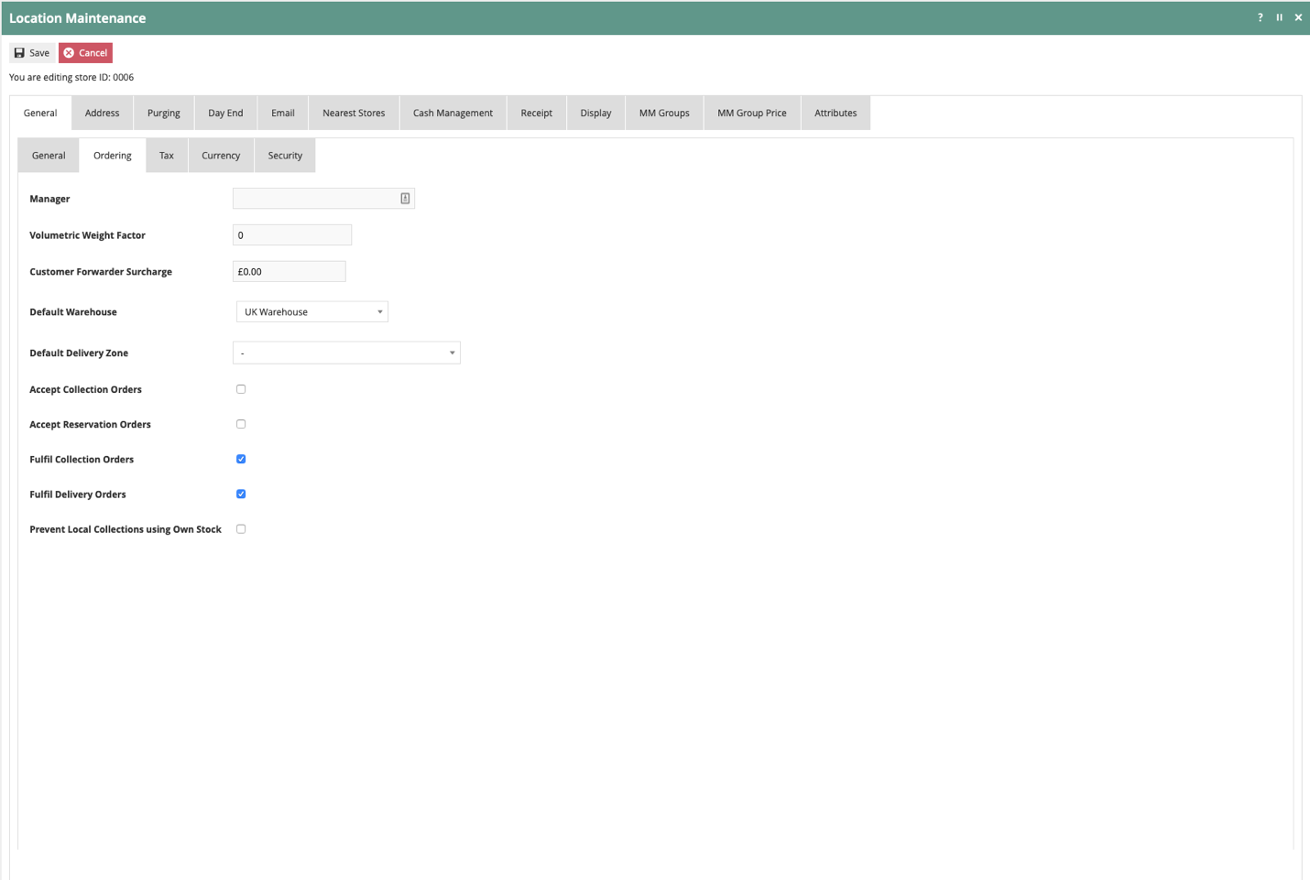Image resolution: width=1310 pixels, height=880 pixels.
Task: Open the MM Groups tab
Action: click(664, 113)
